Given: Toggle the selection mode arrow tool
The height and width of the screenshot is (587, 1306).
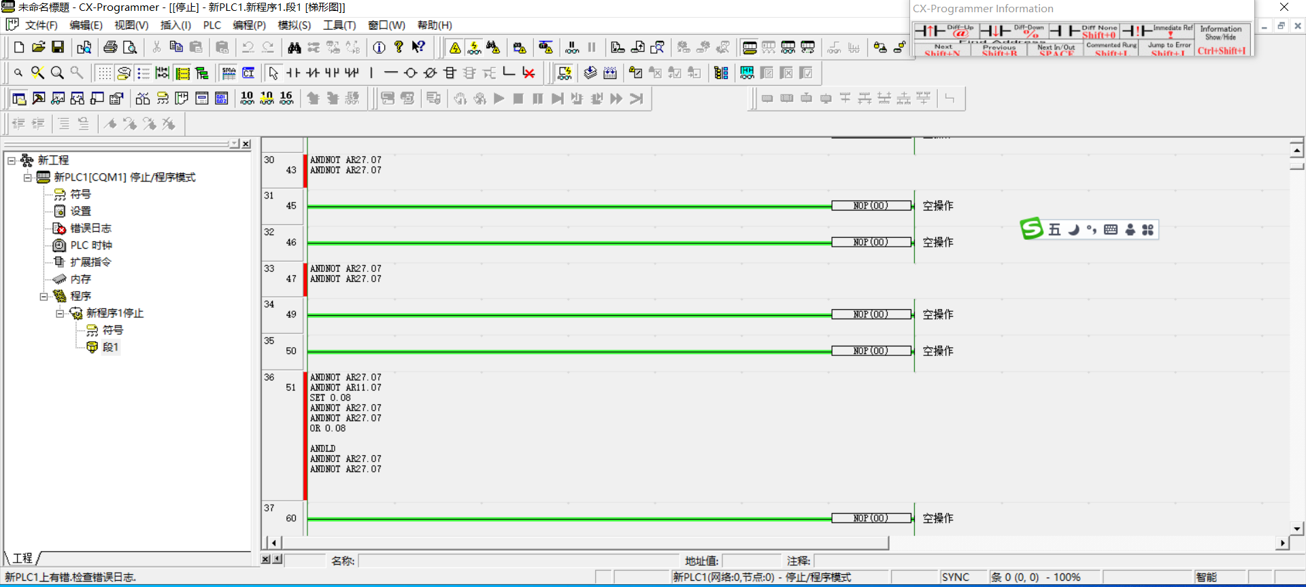Looking at the screenshot, I should click(273, 73).
